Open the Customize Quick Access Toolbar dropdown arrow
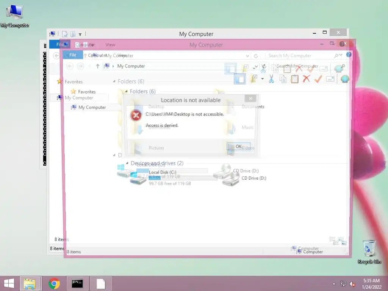388x291 pixels. pyautogui.click(x=80, y=34)
